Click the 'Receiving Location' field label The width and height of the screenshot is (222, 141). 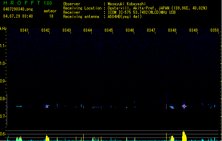[82, 8]
